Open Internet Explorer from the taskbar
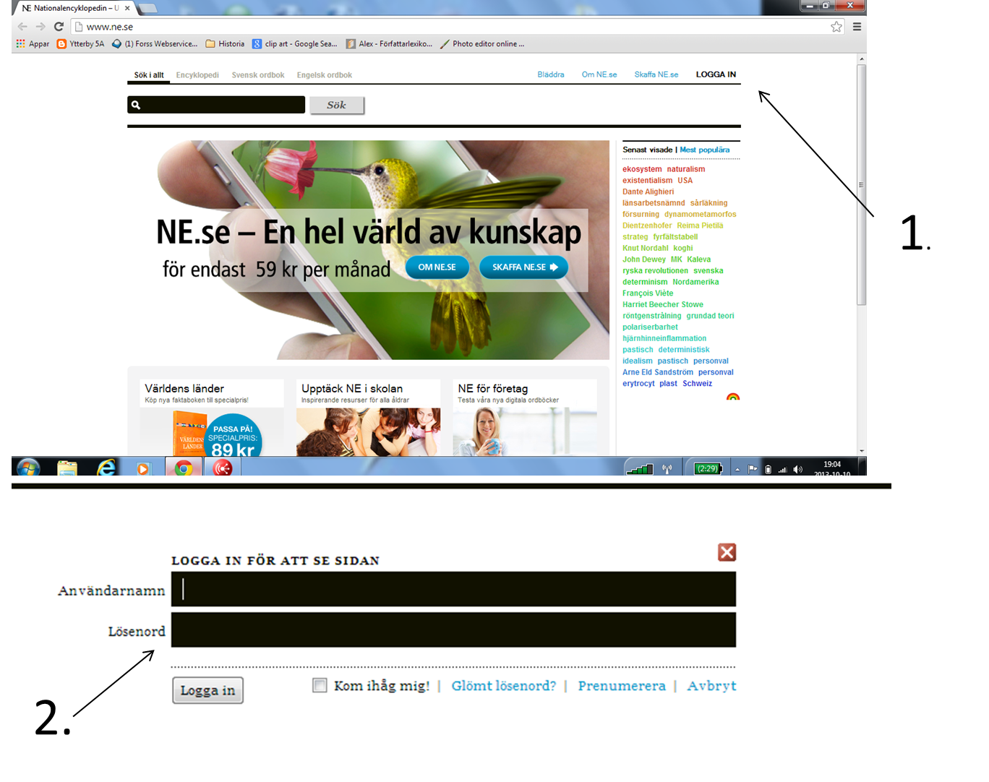This screenshot has height=782, width=989. pyautogui.click(x=106, y=468)
